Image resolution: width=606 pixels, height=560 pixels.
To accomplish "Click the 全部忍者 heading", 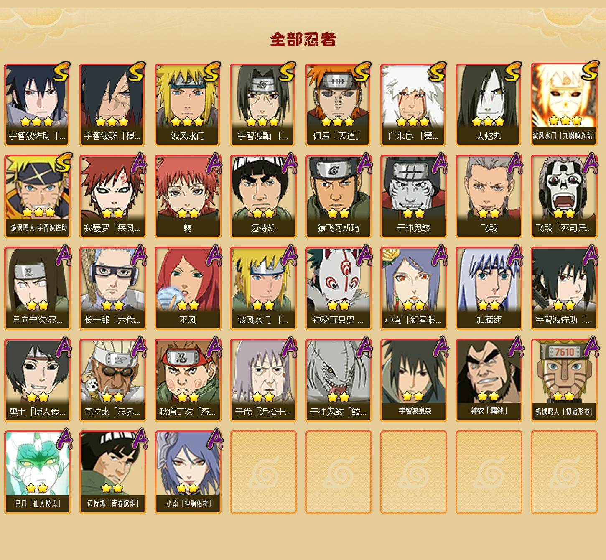I will coord(303,39).
